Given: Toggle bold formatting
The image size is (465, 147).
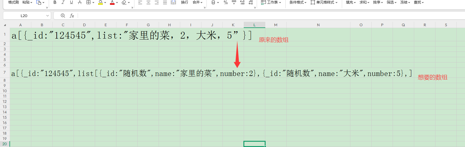Looking at the screenshot, I should [x=55, y=2].
